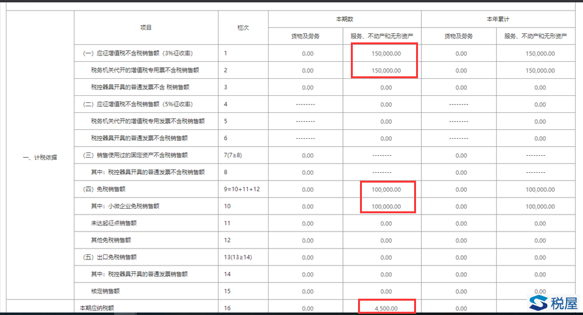Screen dimensions: 583x315
Task: Select the 13(13≥14) row number cell
Action: point(238,257)
